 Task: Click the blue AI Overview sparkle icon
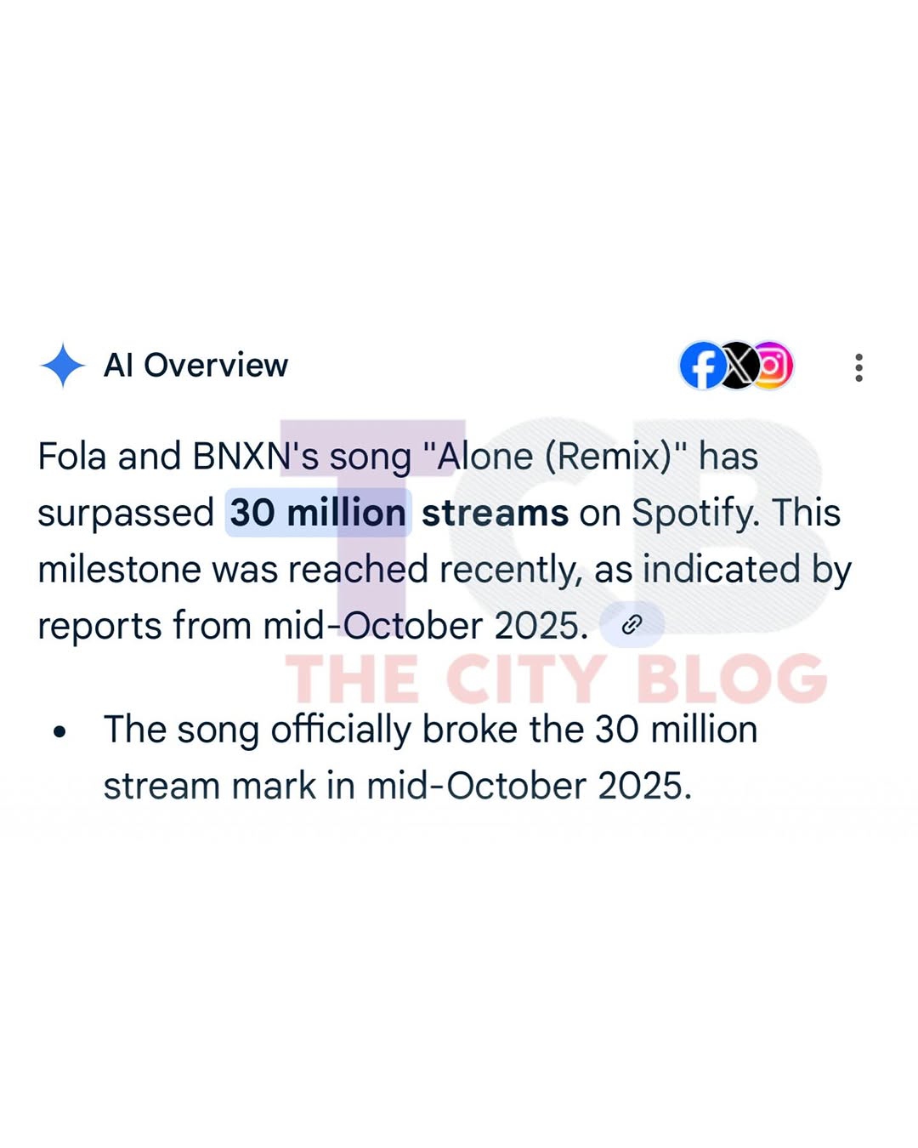coord(62,366)
